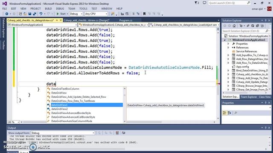The image size is (273, 153).
Task: Select DataGridTextBoxColumn in IntelliSense list
Action: point(85,89)
